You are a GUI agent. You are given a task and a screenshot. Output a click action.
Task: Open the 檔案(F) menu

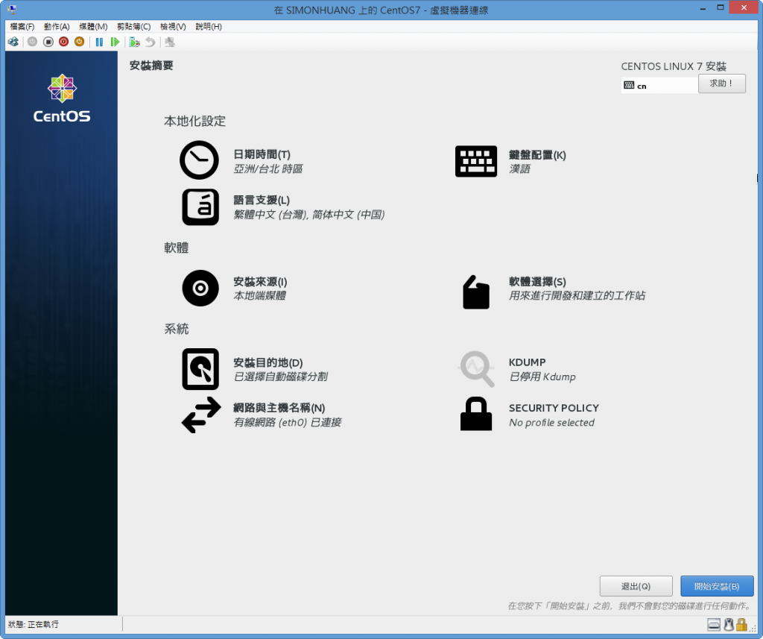click(x=22, y=26)
